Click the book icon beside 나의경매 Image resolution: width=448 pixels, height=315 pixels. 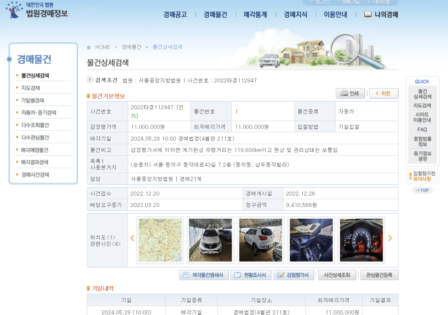point(368,15)
